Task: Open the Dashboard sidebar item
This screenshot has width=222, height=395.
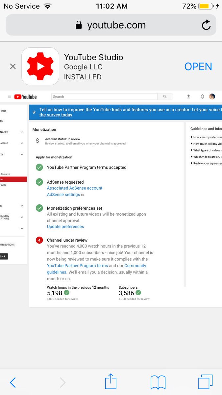Action: pos(2,121)
